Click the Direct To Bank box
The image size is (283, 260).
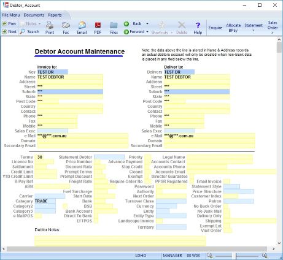tap(96, 216)
